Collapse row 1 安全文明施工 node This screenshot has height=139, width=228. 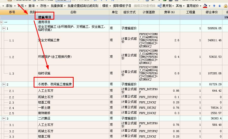pos(4,28)
